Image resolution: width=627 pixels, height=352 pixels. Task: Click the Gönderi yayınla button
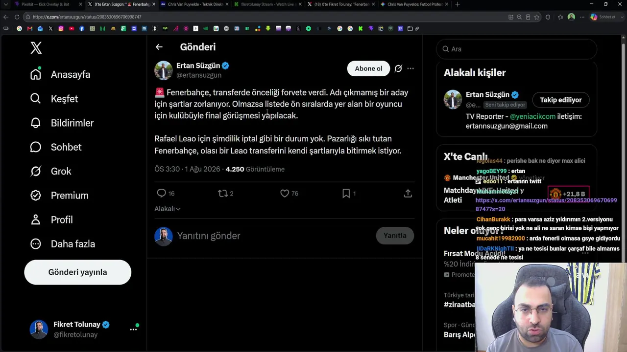click(77, 272)
